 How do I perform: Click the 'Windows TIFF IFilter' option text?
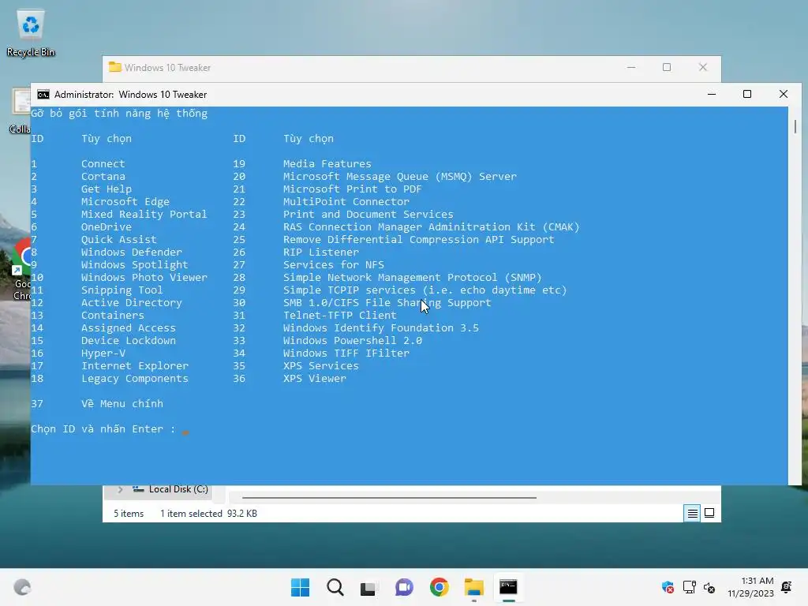346,353
